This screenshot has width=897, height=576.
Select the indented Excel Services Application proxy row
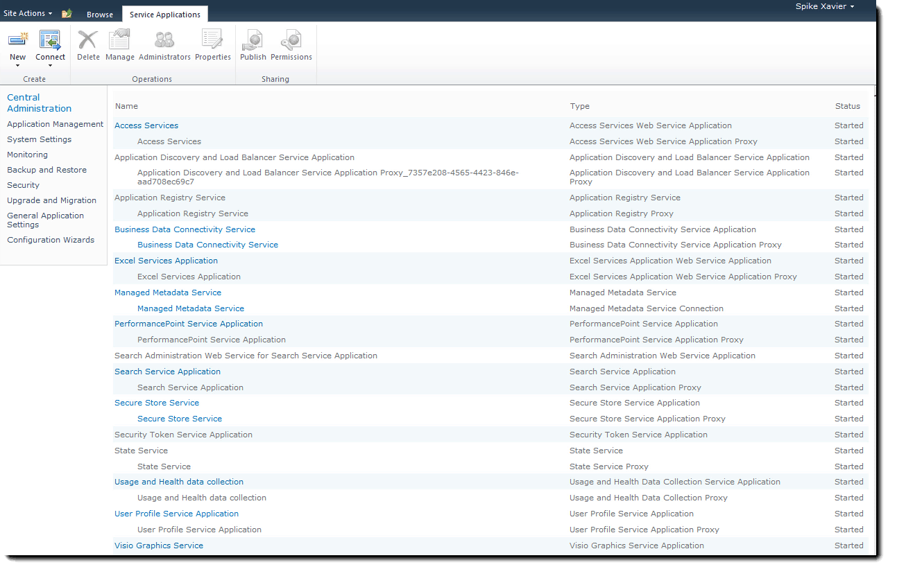(490, 277)
